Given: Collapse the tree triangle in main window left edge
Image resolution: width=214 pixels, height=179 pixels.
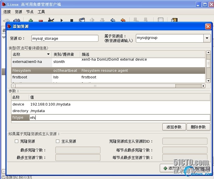Looking at the screenshot, I should (x=4, y=37).
